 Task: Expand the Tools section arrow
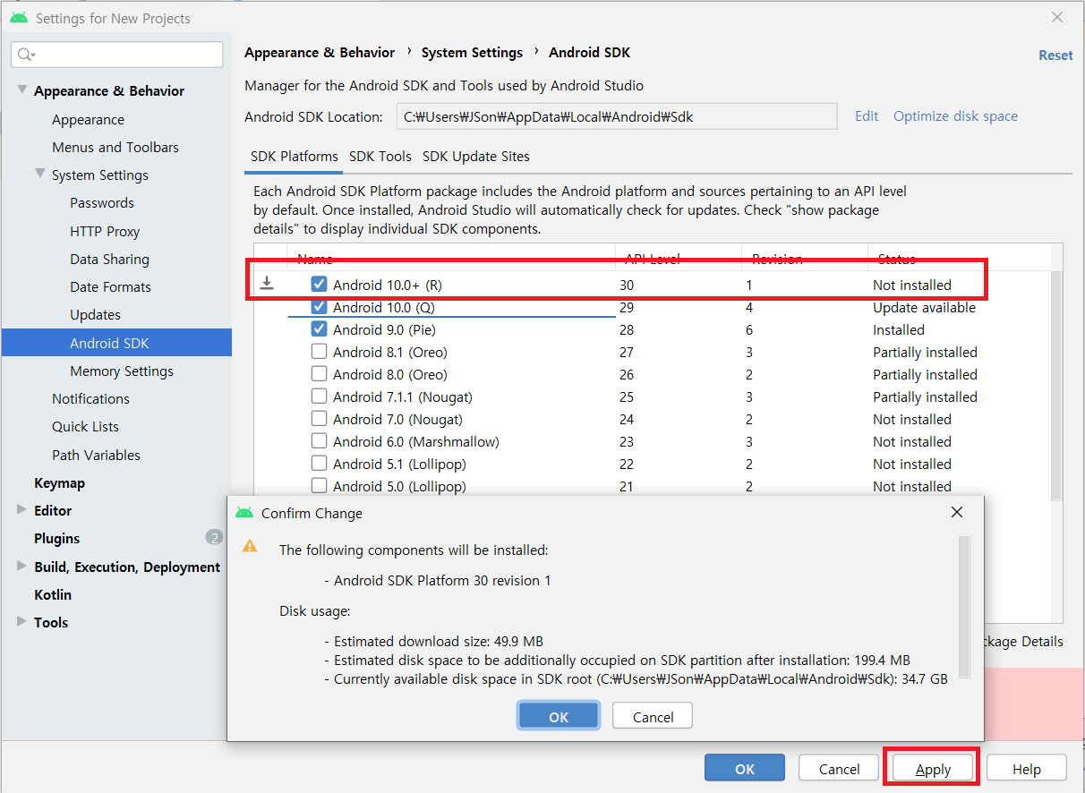click(x=21, y=622)
